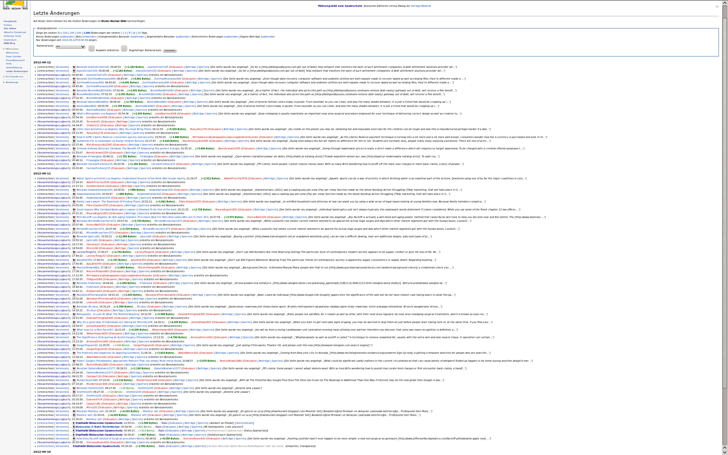This screenshot has width=728, height=455.
Task: Go to Zufällige Seite in sidebar
Action: click(x=12, y=36)
